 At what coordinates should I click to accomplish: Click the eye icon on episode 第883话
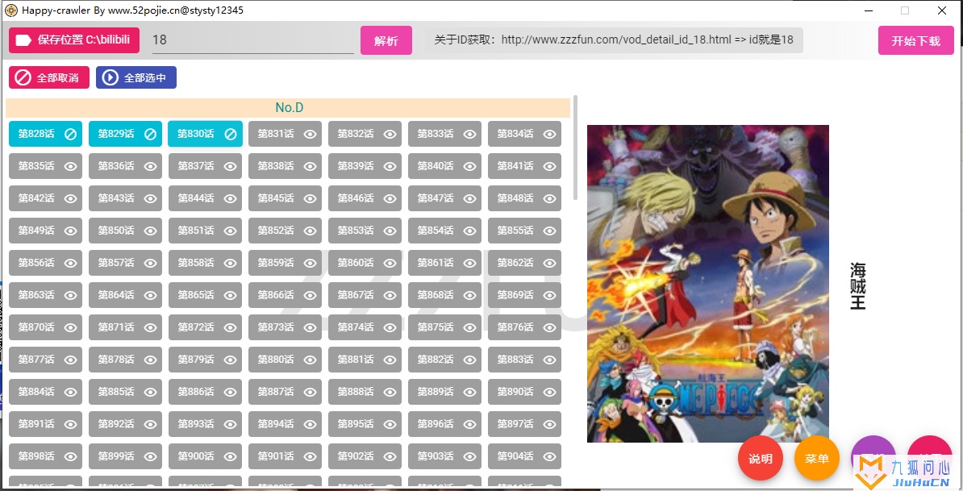[x=550, y=360]
